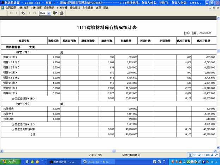Open the 综合查询 menu
Screen dimensions: 220x165
[75, 7]
